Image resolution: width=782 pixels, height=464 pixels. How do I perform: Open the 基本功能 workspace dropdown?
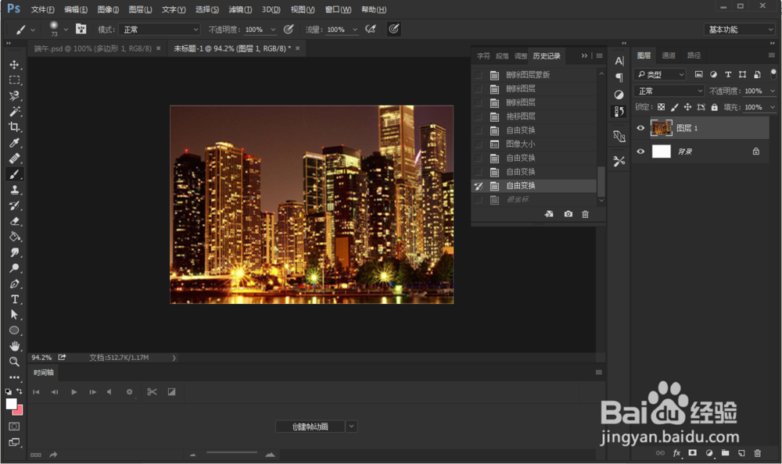(x=739, y=30)
